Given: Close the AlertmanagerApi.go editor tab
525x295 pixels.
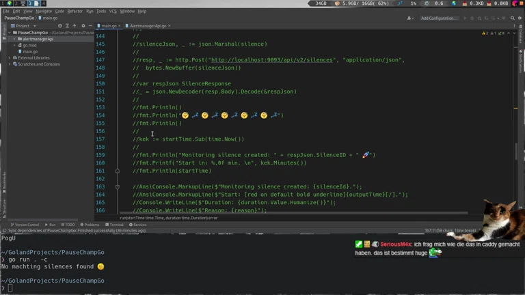Looking at the screenshot, I should [170, 26].
